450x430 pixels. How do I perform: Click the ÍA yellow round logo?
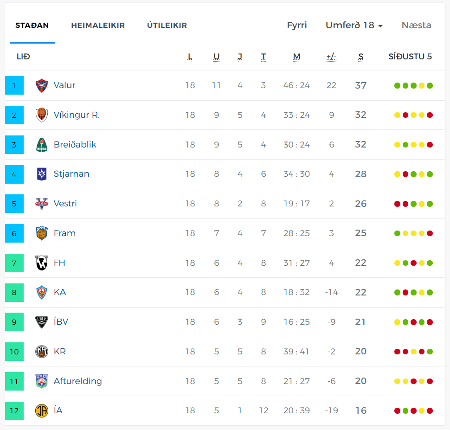[x=42, y=411]
